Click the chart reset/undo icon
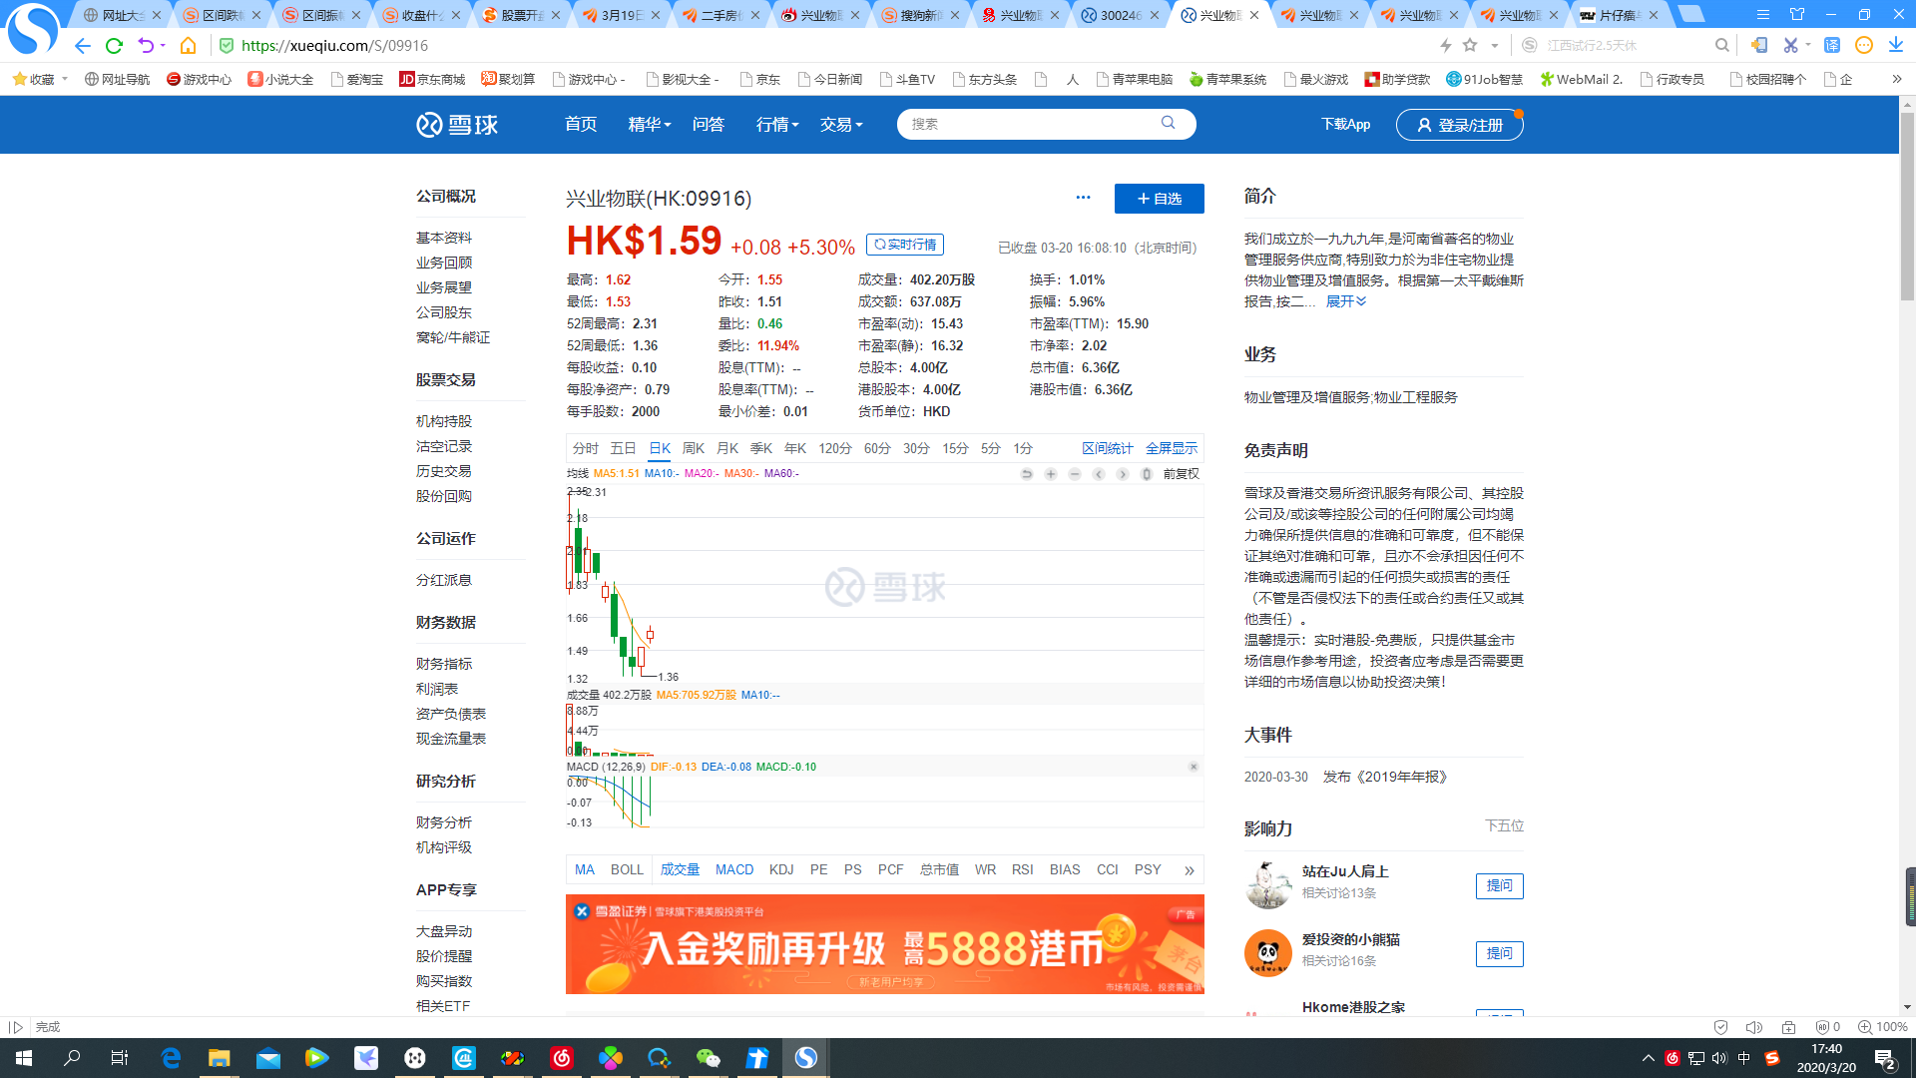 pyautogui.click(x=1027, y=474)
